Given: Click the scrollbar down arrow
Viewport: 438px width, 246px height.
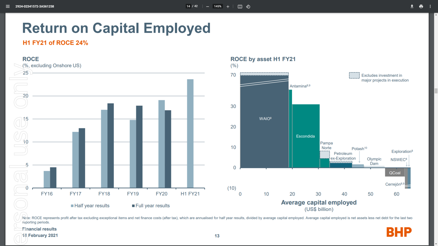Looking at the screenshot, I should click(x=436, y=244).
